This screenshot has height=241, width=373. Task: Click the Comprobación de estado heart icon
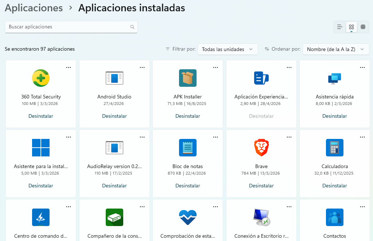(x=188, y=217)
